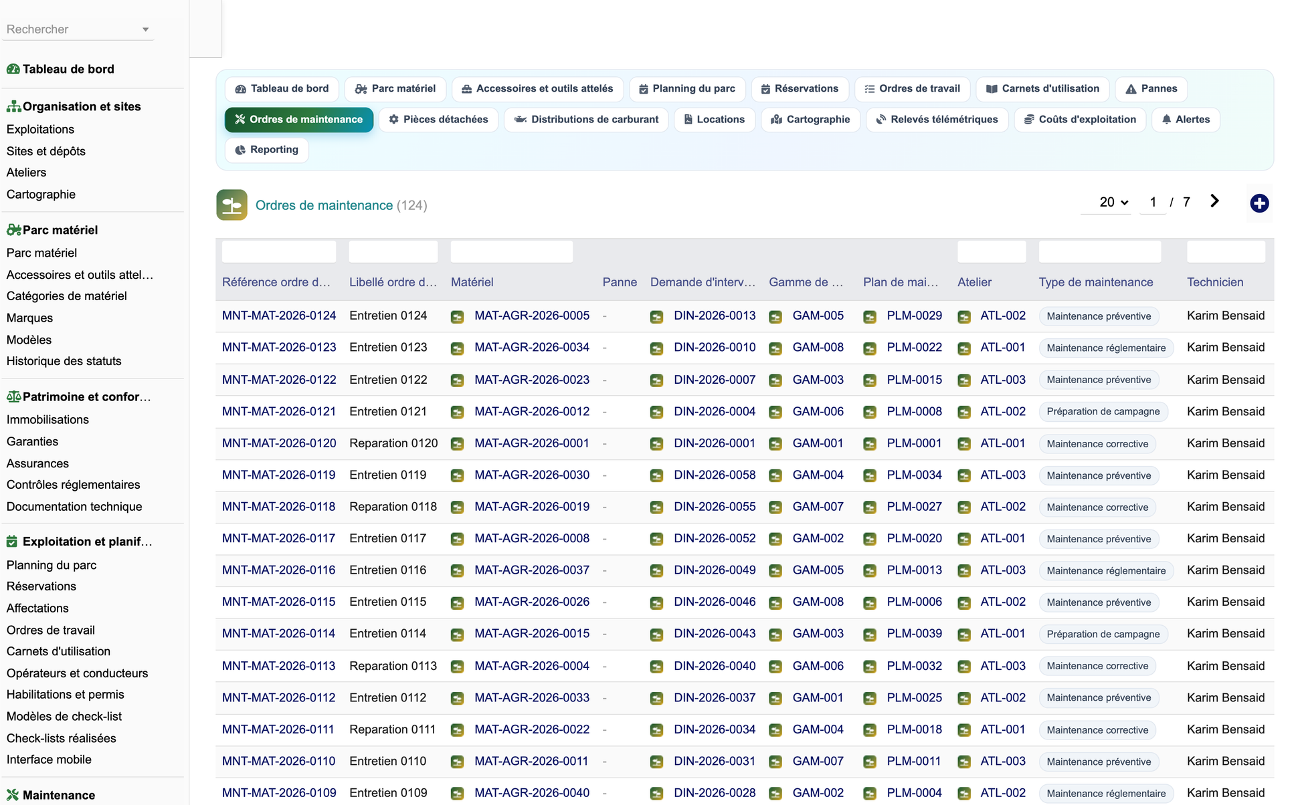1302x805 pixels.
Task: Open Catégories de matériel in sidebar
Action: [66, 296]
